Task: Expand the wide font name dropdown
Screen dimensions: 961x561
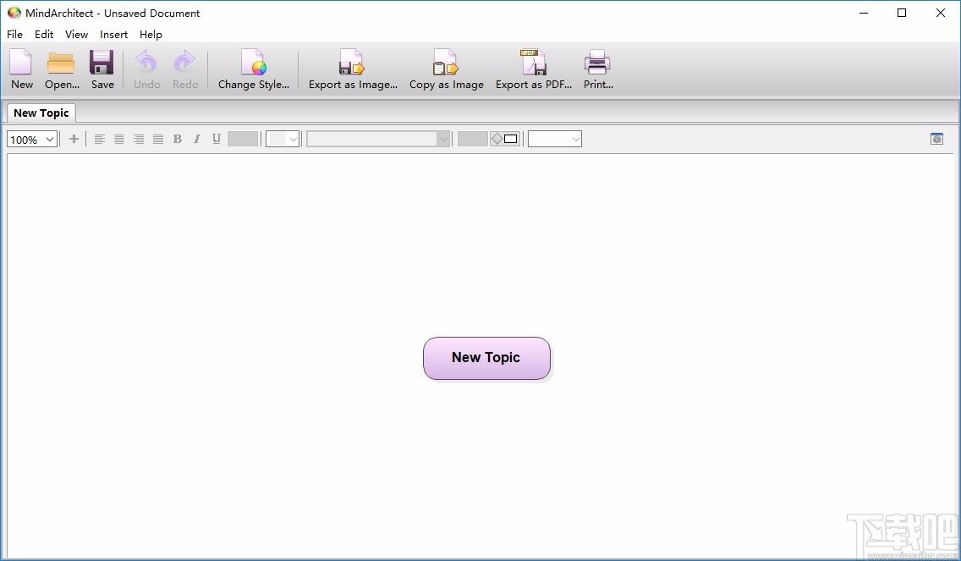Action: (378, 139)
